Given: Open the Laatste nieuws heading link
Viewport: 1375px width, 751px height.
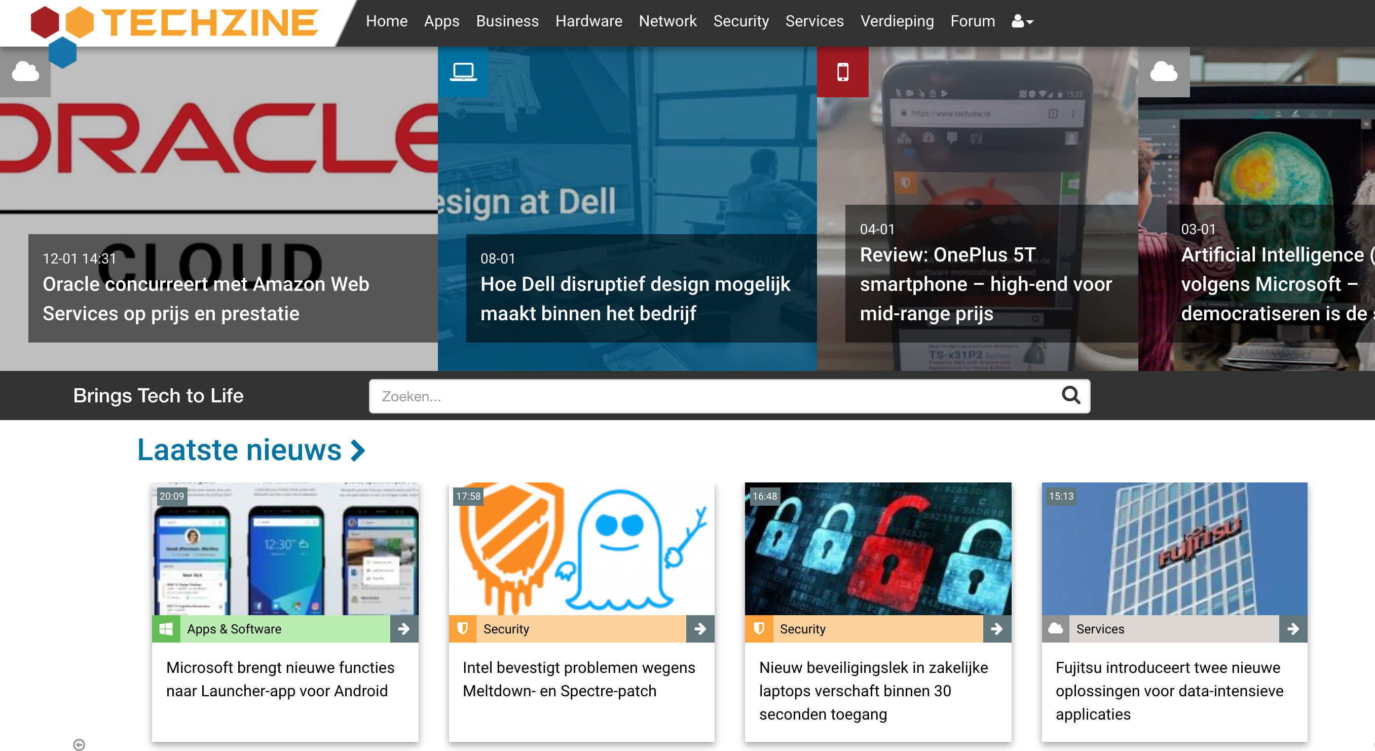Looking at the screenshot, I should tap(239, 450).
